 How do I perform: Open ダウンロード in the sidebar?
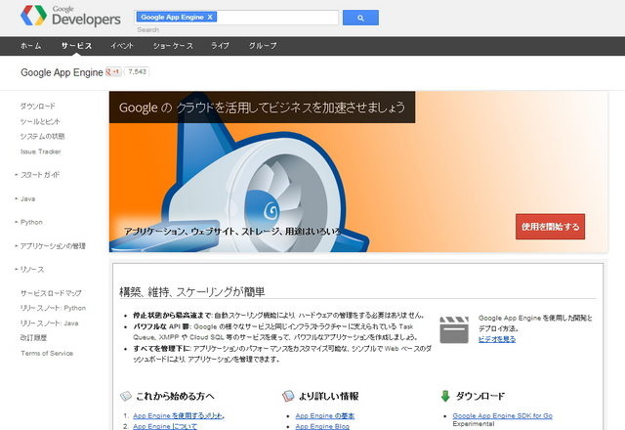(38, 107)
